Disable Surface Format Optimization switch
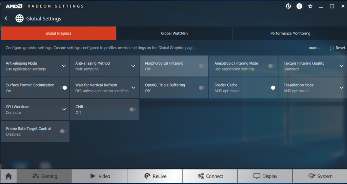 click(x=63, y=88)
